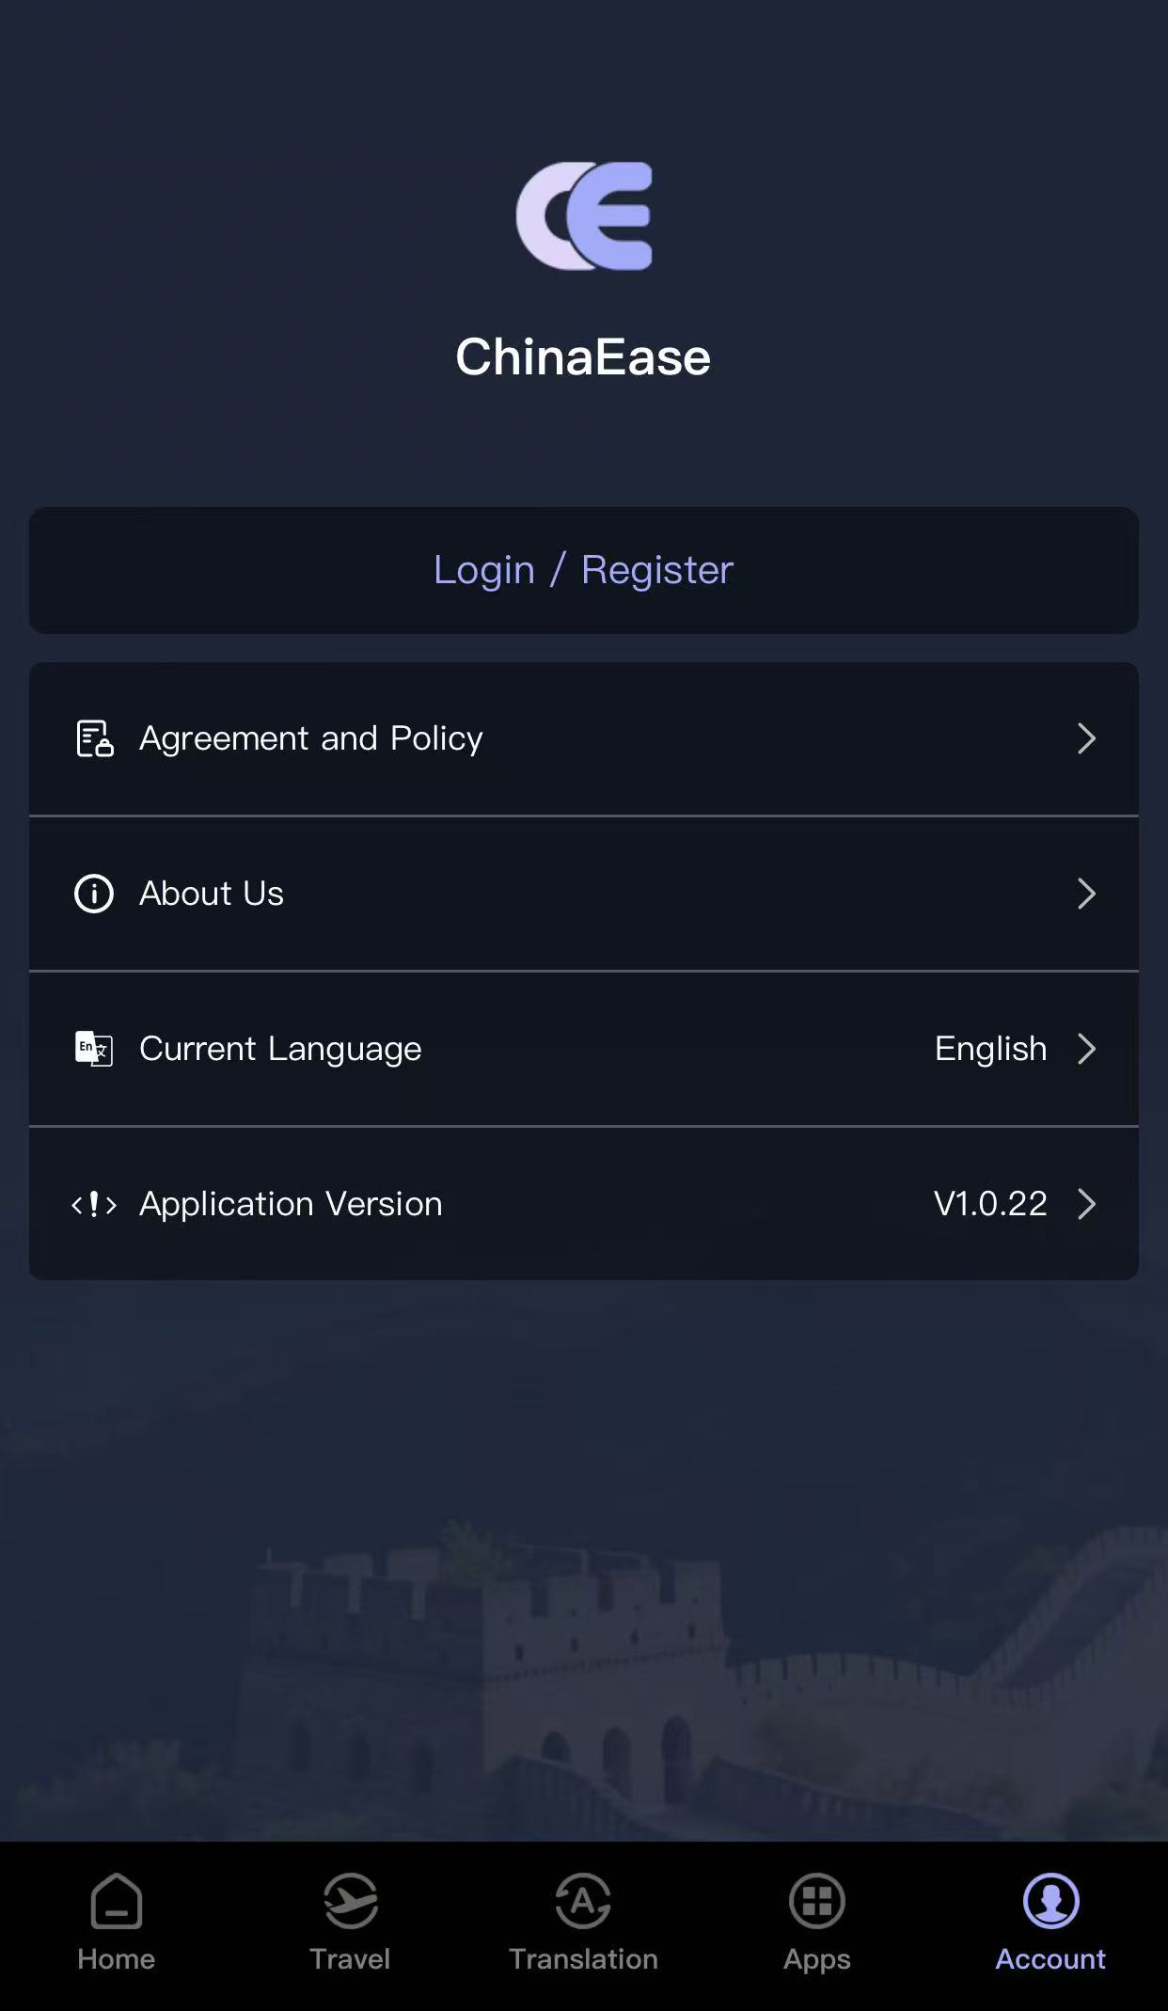Tap the Apps grid icon
This screenshot has height=2011, width=1168.
(816, 1900)
